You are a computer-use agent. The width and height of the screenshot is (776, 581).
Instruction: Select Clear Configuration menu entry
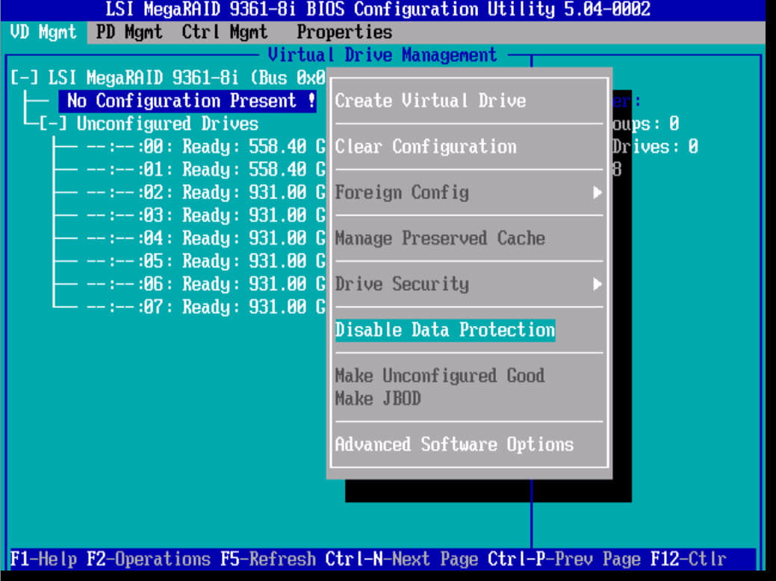point(425,146)
